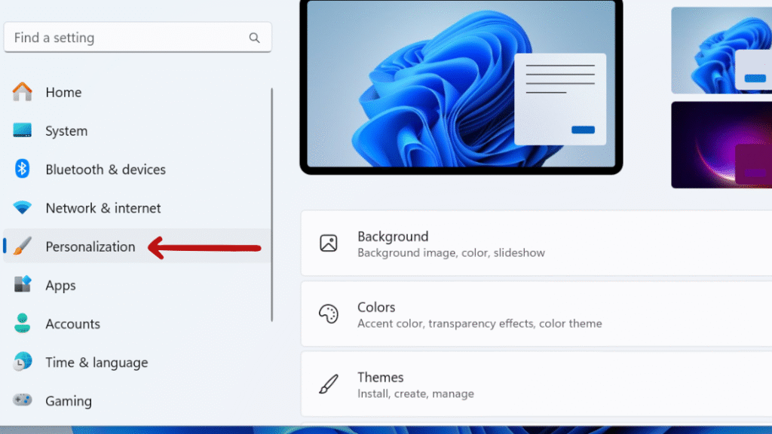Viewport: 772px width, 434px height.
Task: Open the Apps settings category
Action: tap(137, 285)
